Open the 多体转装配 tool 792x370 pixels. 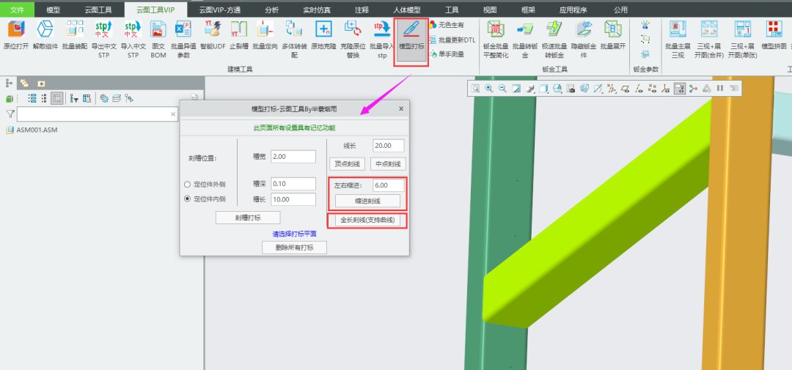point(294,29)
